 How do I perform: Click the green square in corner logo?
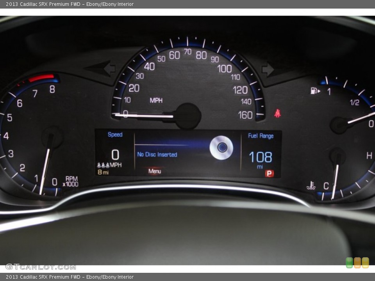point(349,263)
